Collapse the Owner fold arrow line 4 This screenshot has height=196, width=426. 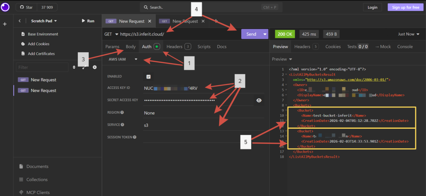[286, 85]
